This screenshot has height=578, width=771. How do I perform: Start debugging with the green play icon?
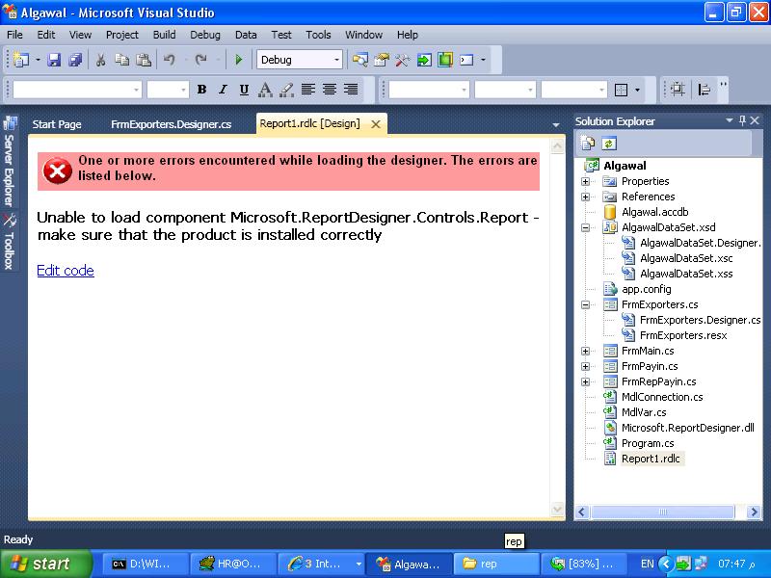pos(238,60)
